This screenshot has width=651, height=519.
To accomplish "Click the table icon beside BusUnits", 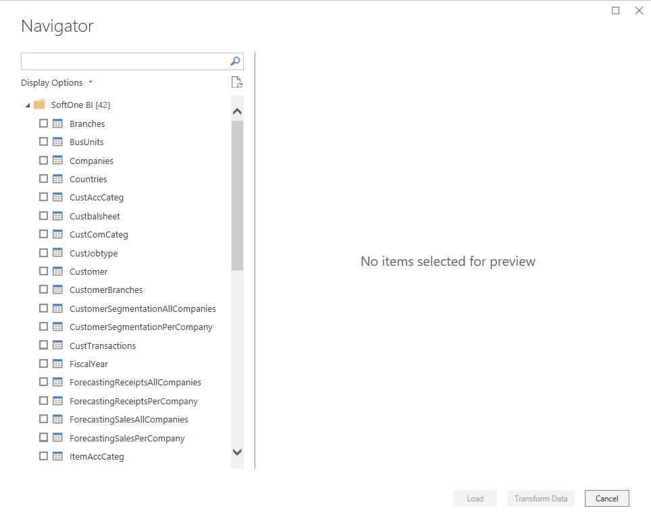I will pyautogui.click(x=58, y=142).
